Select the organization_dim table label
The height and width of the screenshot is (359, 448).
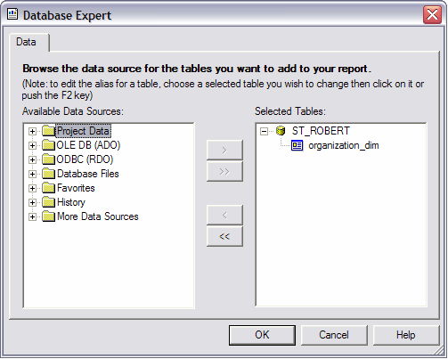pyautogui.click(x=344, y=145)
